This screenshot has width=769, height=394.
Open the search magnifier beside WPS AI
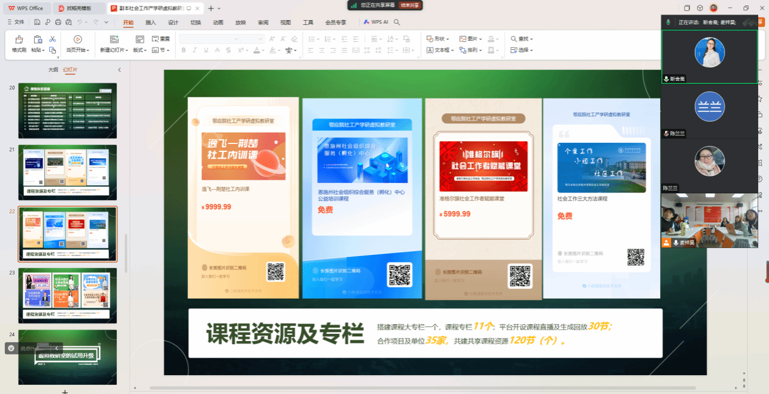click(x=397, y=22)
